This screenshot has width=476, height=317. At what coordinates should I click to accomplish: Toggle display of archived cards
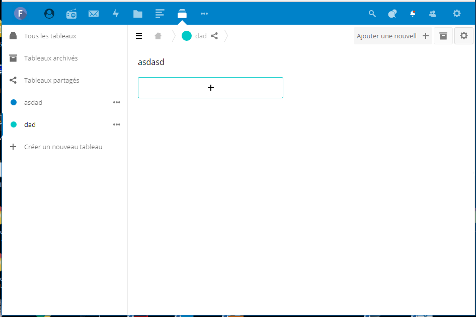(443, 36)
